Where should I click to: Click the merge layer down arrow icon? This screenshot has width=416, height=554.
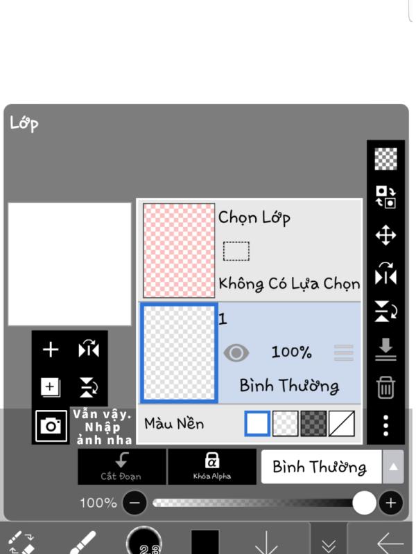coord(385,349)
